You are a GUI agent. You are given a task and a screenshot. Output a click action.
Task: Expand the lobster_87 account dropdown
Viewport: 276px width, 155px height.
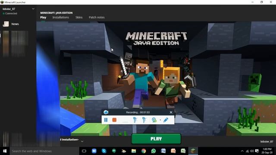33,9
